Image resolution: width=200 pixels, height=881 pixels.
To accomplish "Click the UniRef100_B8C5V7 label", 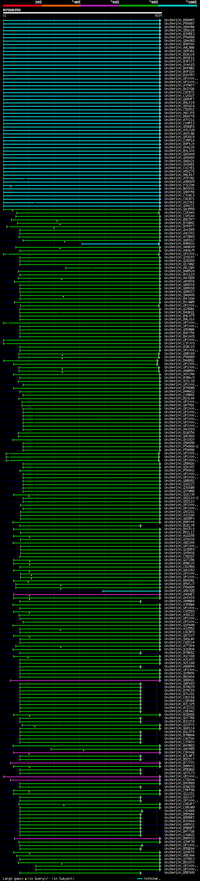I will (x=179, y=220).
